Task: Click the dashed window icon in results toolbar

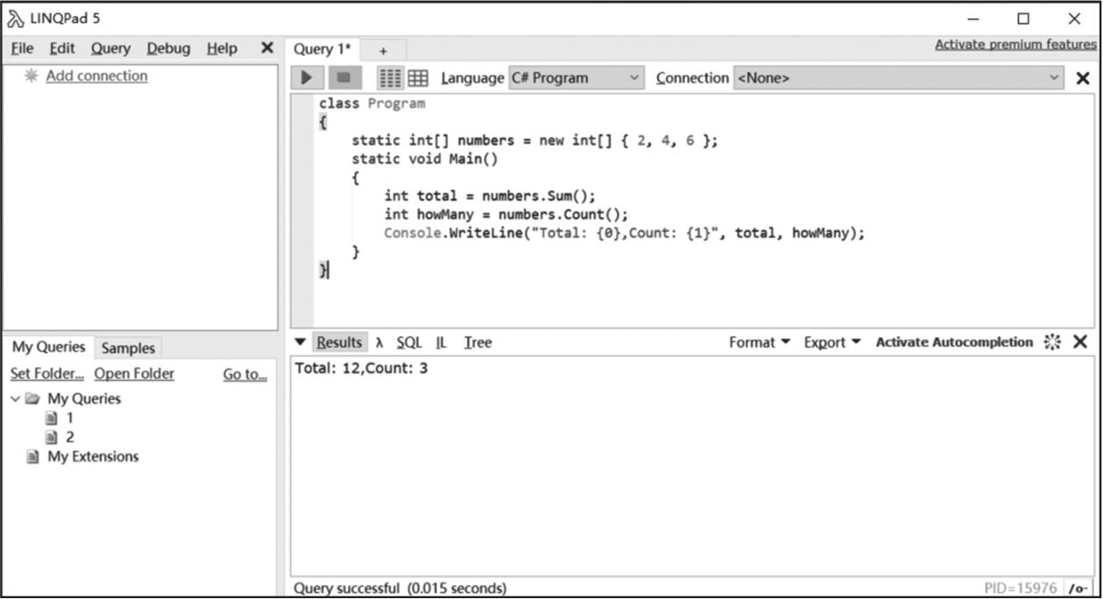Action: (1052, 342)
